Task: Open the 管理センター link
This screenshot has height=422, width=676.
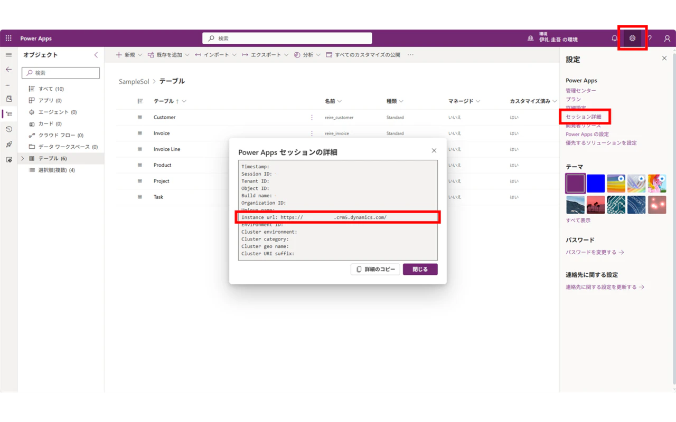Action: 581,91
